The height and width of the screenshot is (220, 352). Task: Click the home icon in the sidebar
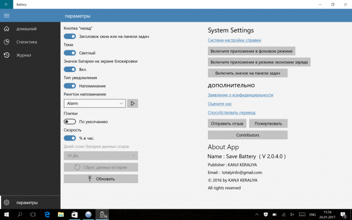[6, 29]
